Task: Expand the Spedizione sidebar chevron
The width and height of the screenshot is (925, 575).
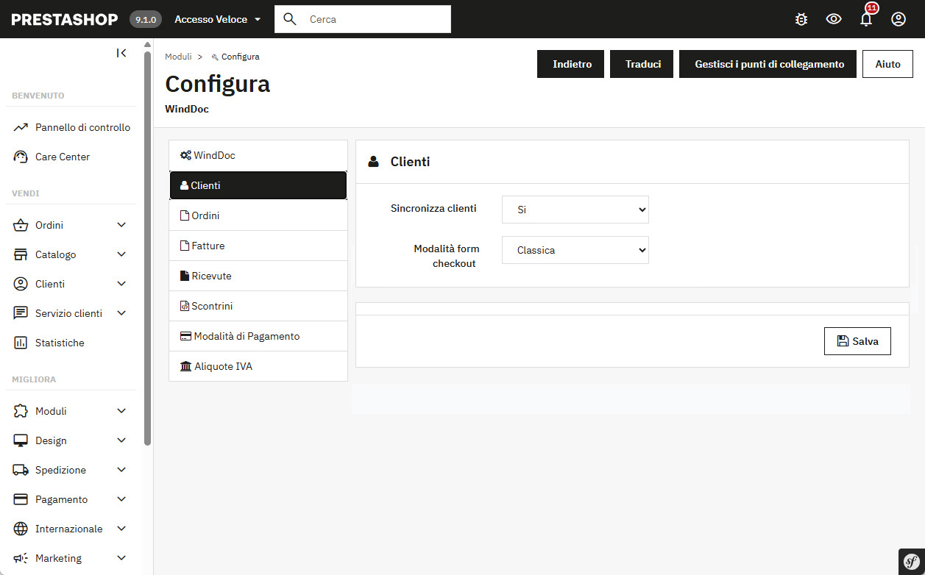Action: pyautogui.click(x=121, y=470)
